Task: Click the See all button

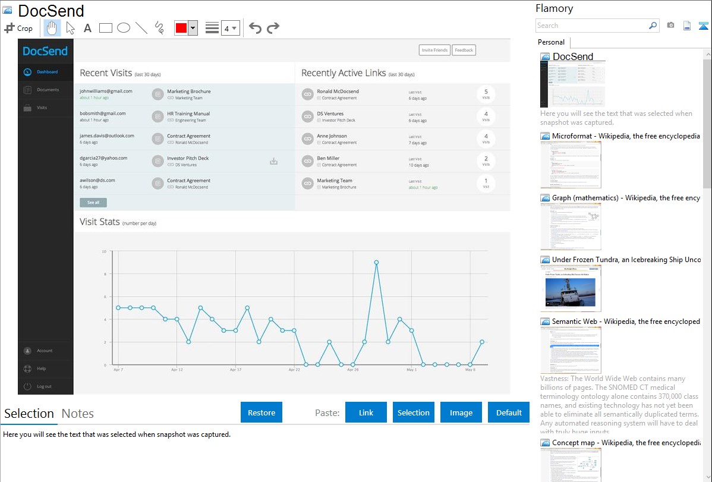Action: click(x=93, y=203)
